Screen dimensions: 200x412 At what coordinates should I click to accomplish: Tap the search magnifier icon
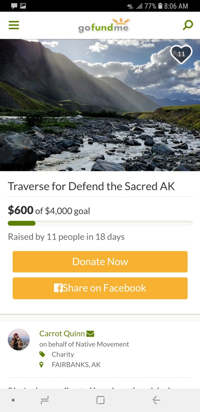click(x=188, y=25)
